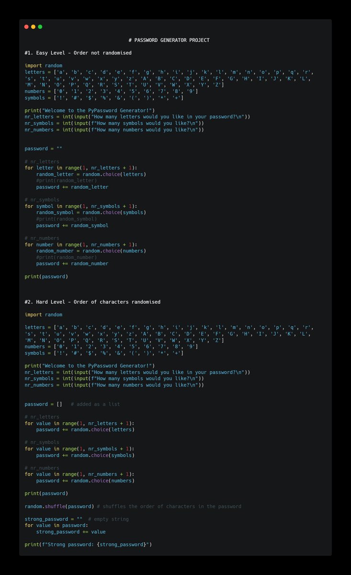Click the 'print(f"Strong password: {strong_password}")' line

[88, 544]
